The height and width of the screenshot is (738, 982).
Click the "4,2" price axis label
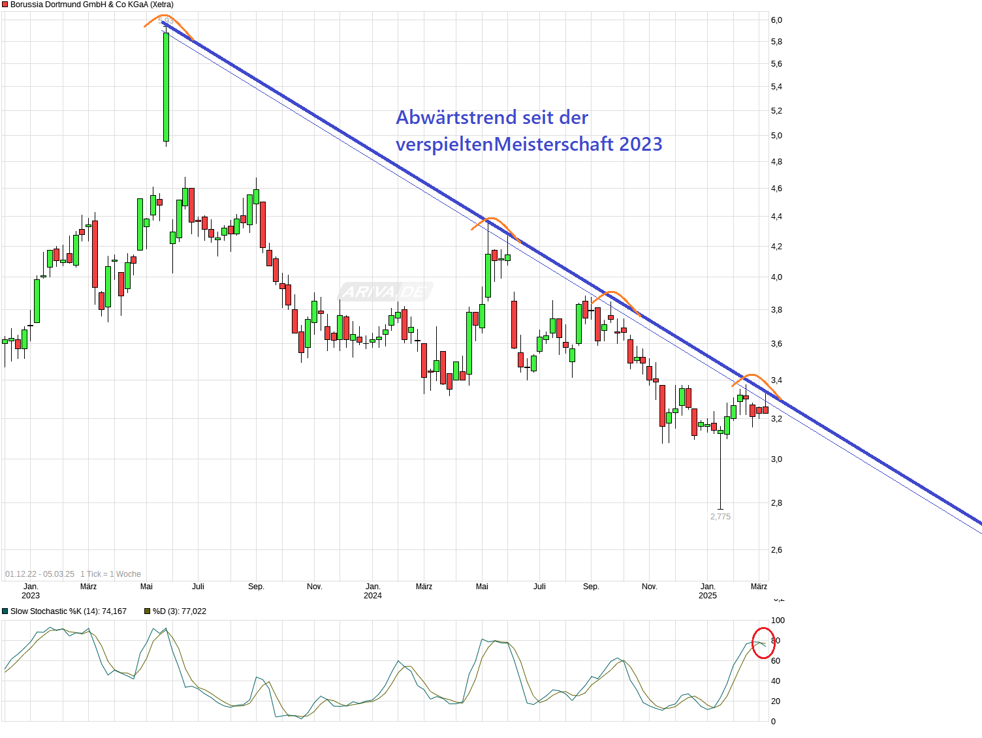click(x=776, y=247)
